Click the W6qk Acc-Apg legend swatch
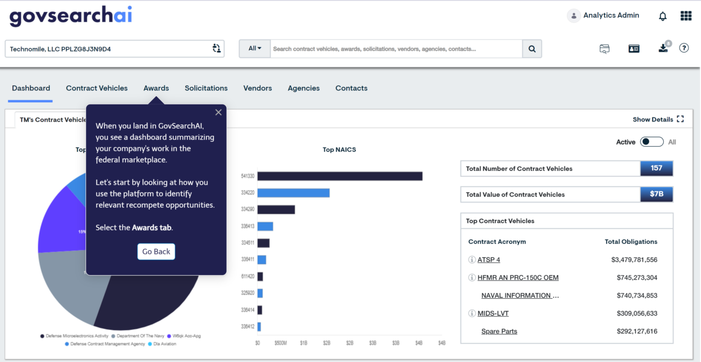The width and height of the screenshot is (701, 362). tap(169, 336)
